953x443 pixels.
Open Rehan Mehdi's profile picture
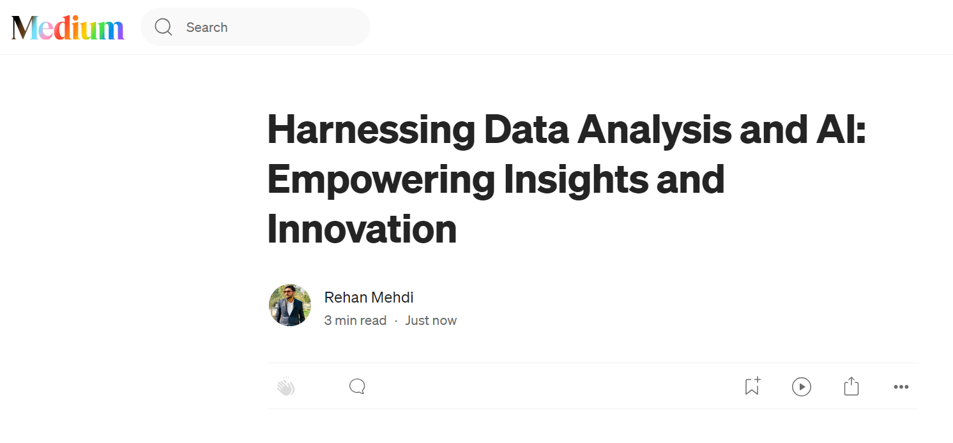click(x=290, y=305)
